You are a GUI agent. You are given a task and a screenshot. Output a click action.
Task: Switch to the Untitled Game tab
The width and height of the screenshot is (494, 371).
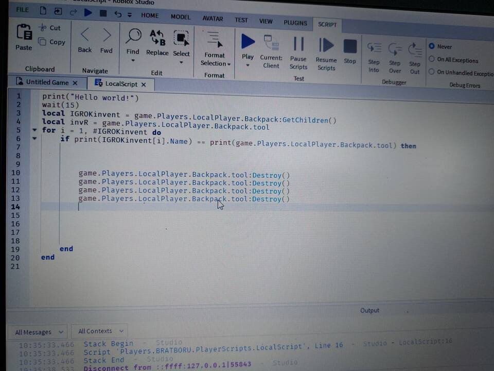point(47,82)
